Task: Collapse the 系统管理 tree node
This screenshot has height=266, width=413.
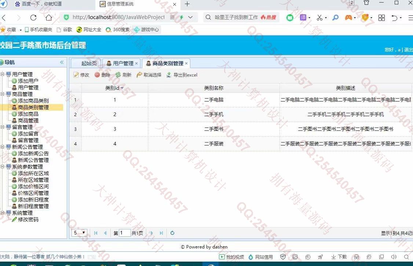Action: (2, 213)
